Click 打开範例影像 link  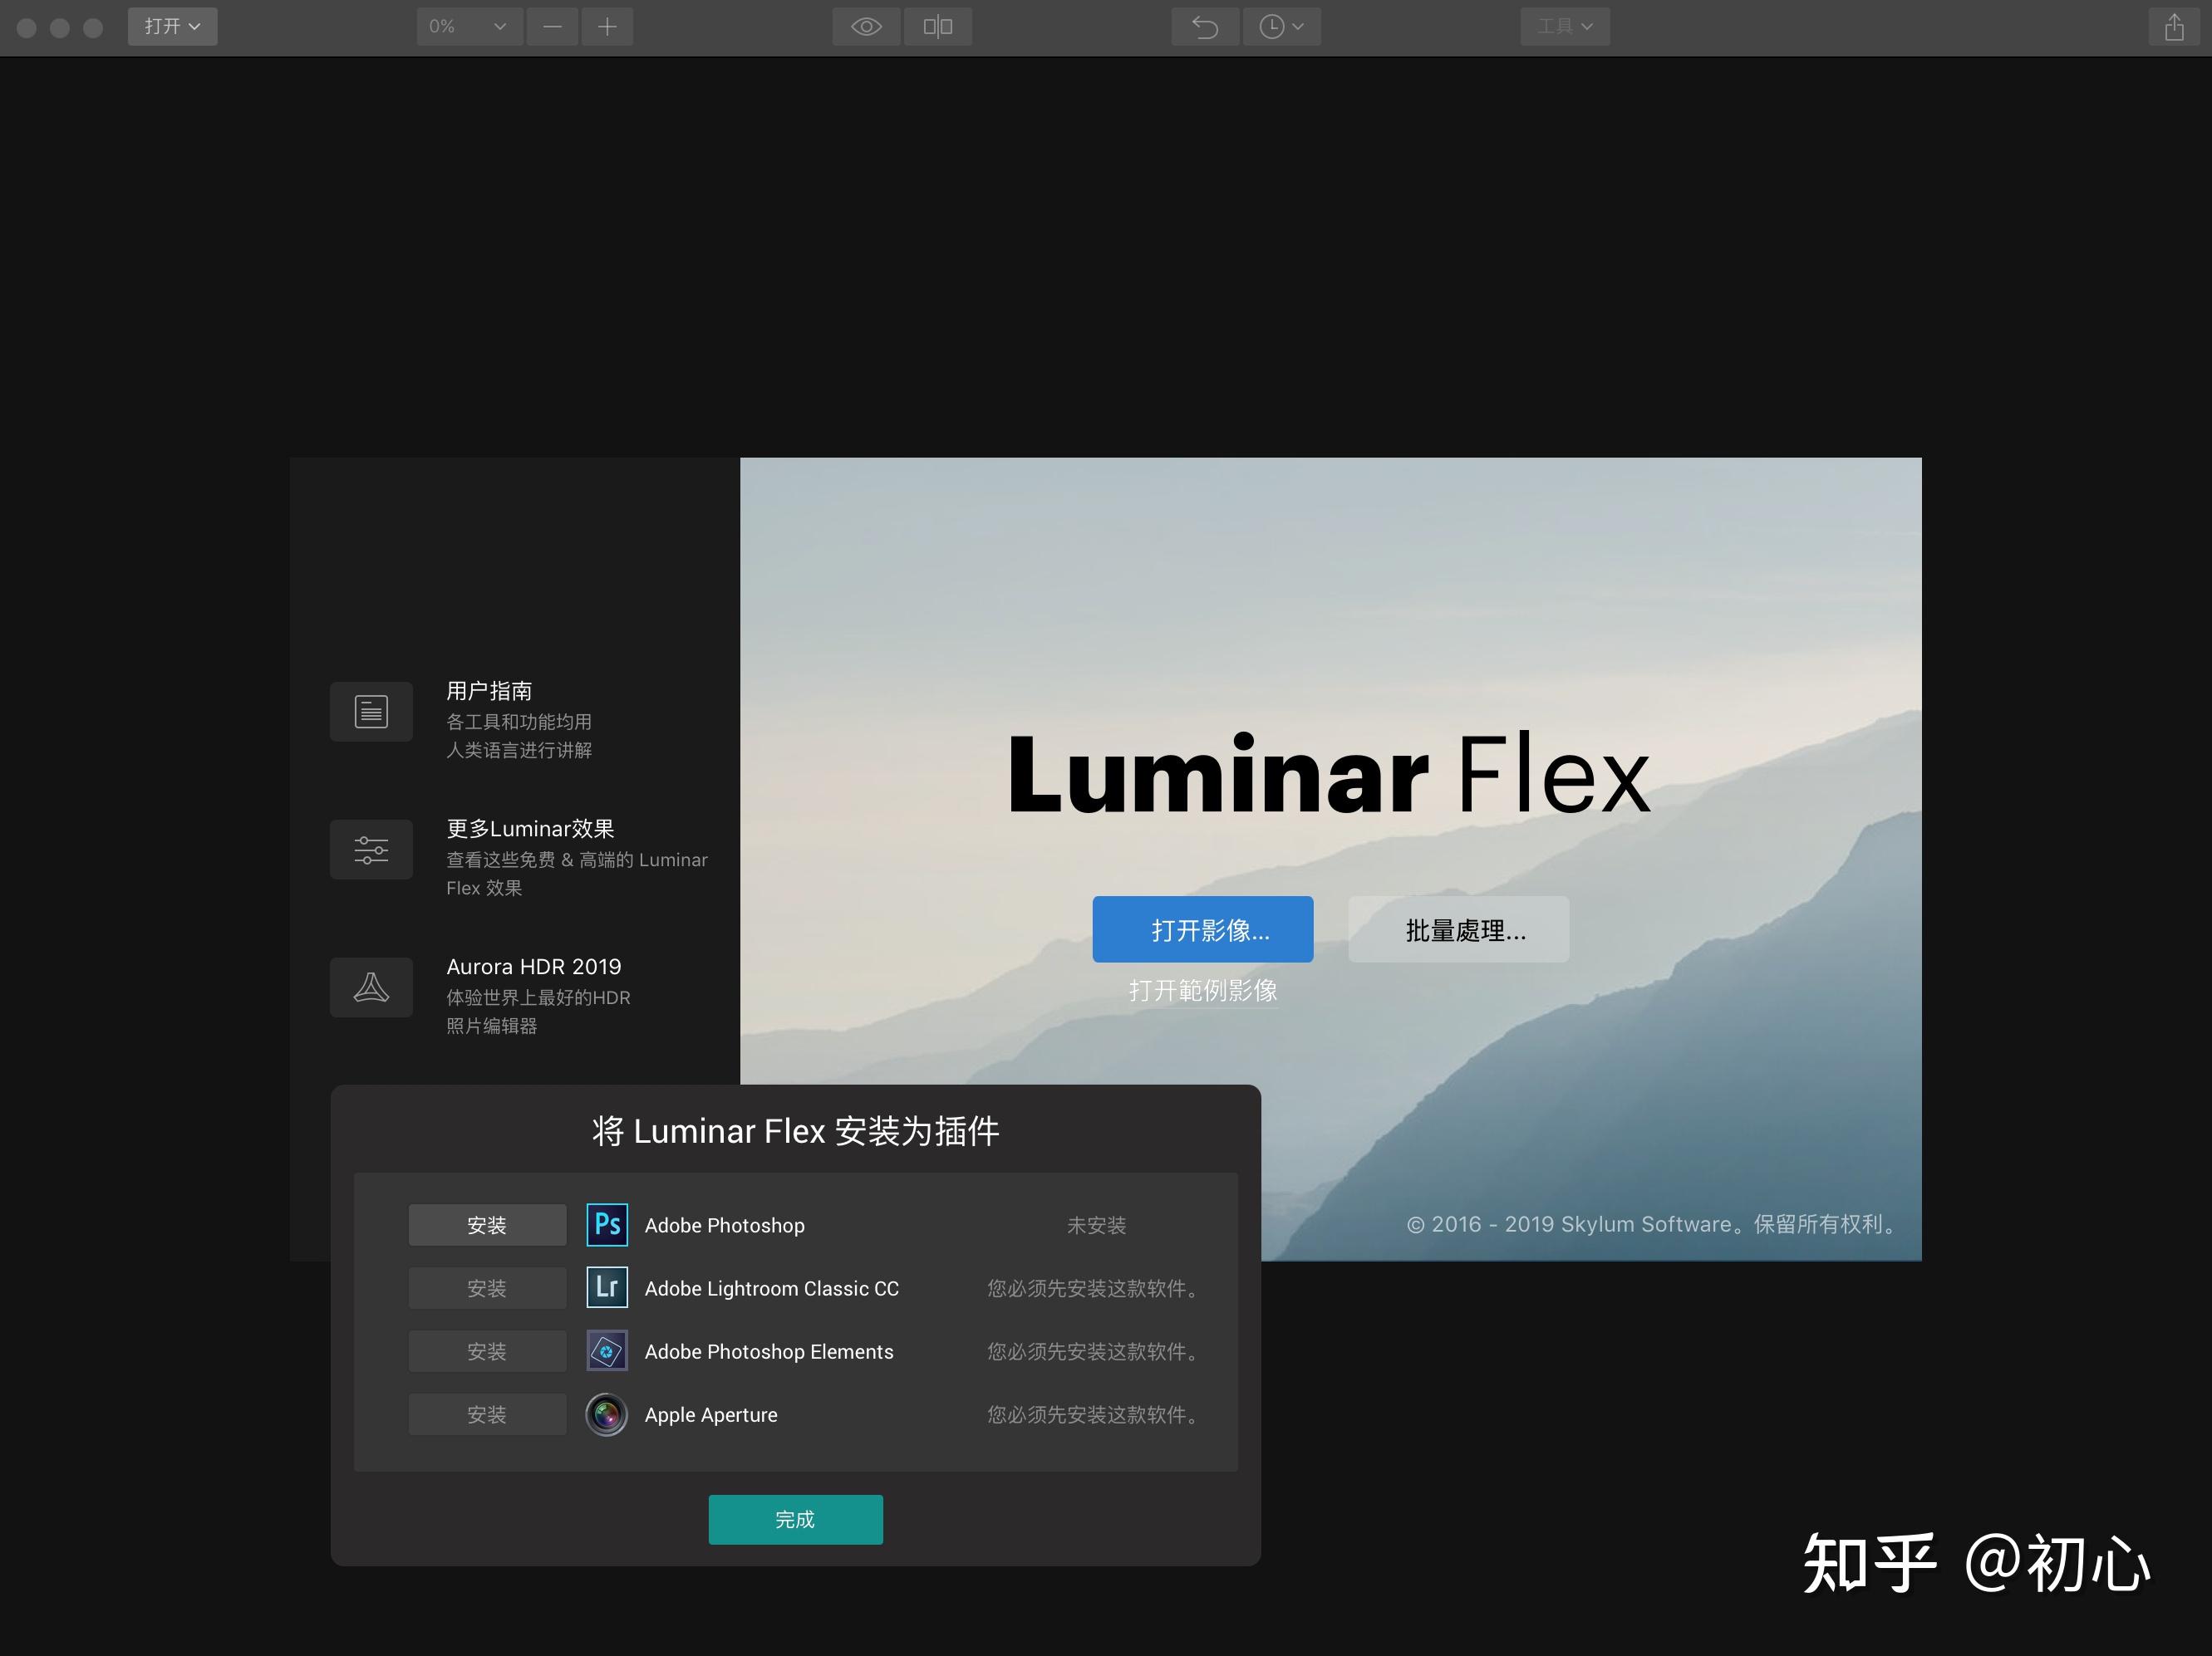click(x=1203, y=991)
